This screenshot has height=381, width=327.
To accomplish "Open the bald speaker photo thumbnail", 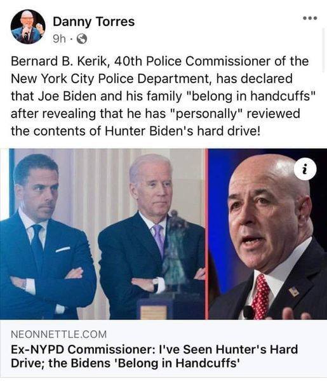I will tap(268, 234).
